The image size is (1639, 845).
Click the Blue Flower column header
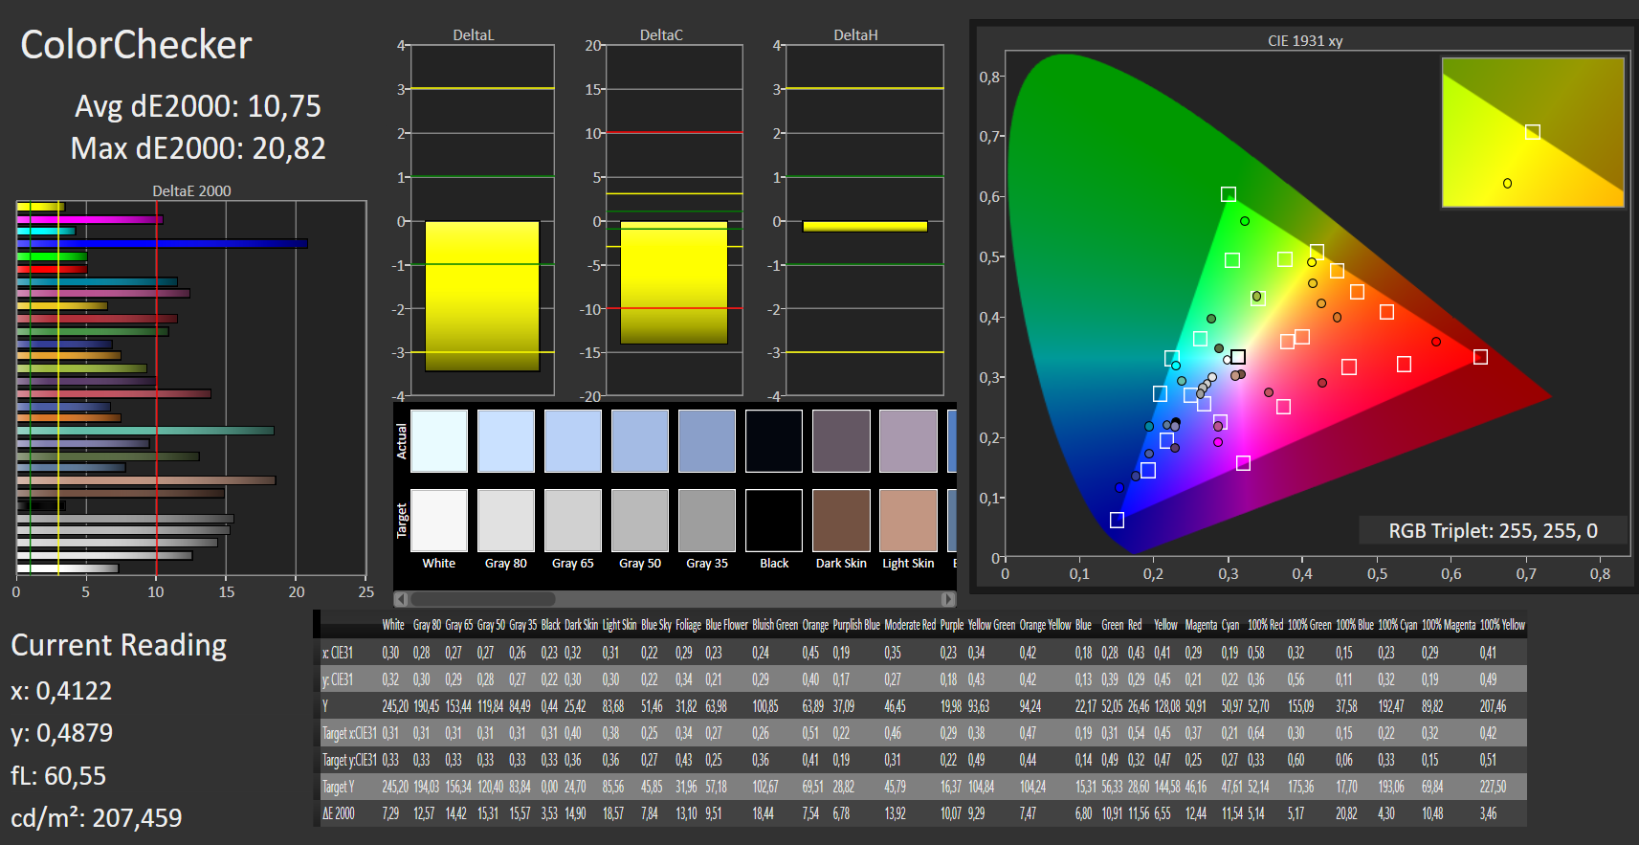point(726,625)
